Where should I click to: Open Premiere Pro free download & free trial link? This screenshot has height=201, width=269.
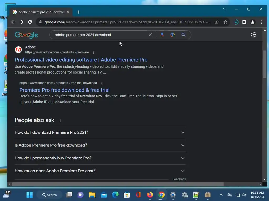point(64,90)
